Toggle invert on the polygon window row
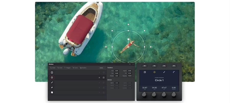This screenshot has height=103, width=230. tap(99, 83)
